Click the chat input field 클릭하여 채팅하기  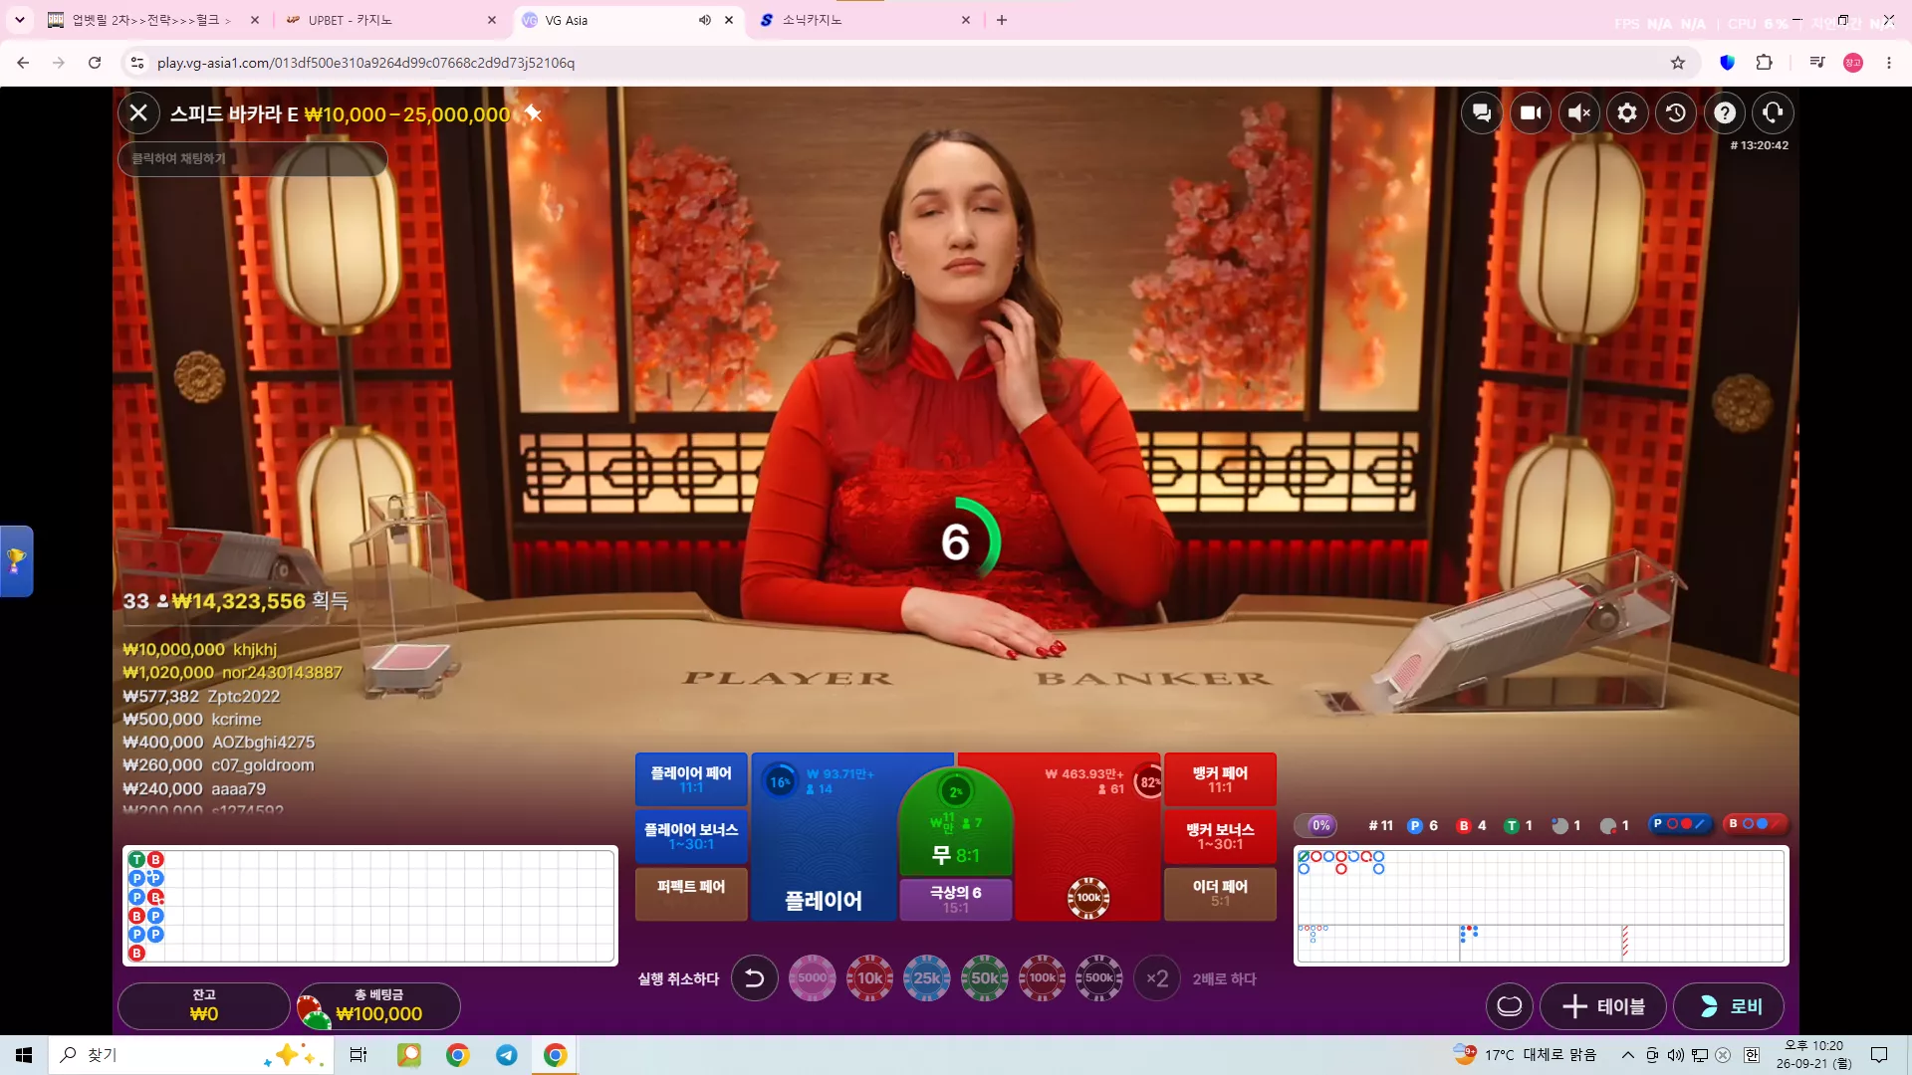(253, 158)
